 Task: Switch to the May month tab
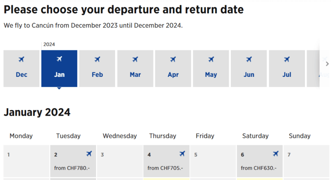click(x=211, y=69)
